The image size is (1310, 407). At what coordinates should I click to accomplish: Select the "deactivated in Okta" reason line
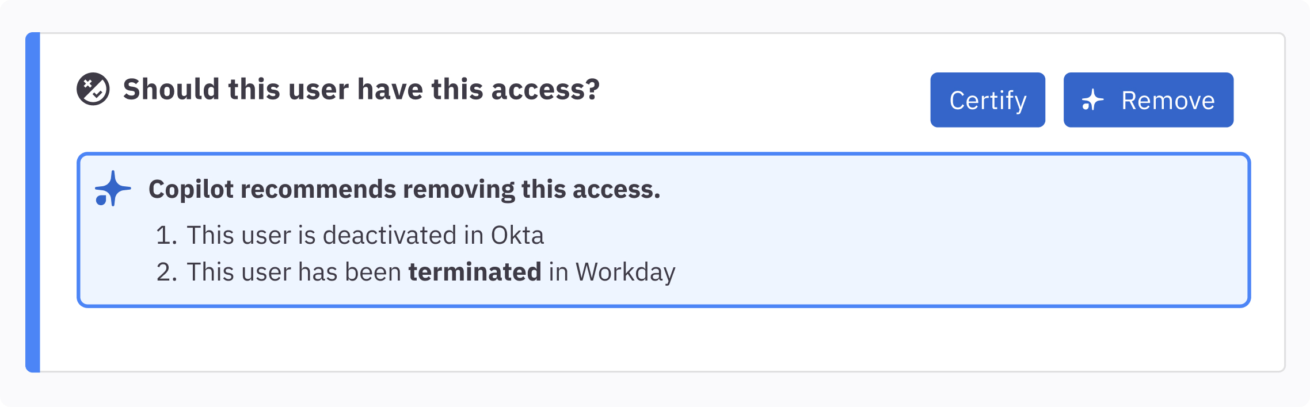click(365, 235)
